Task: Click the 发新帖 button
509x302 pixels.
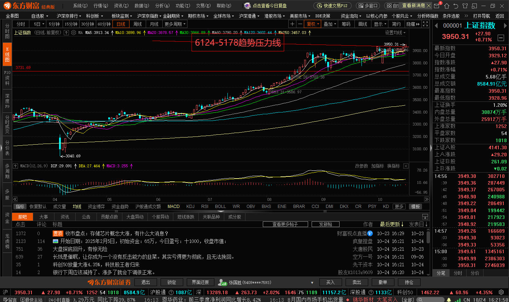Action: coord(325,224)
